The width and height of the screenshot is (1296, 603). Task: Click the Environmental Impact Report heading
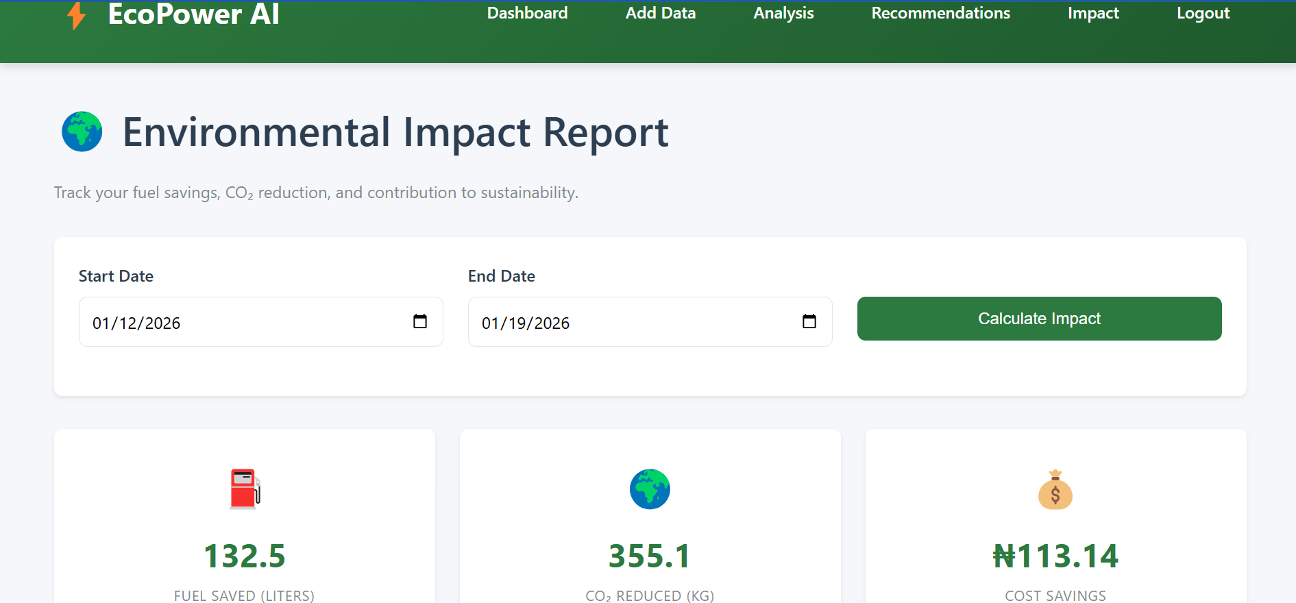[395, 132]
